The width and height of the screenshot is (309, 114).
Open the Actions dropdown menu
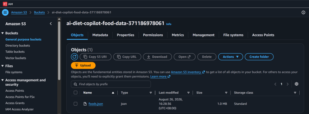tap(231, 57)
